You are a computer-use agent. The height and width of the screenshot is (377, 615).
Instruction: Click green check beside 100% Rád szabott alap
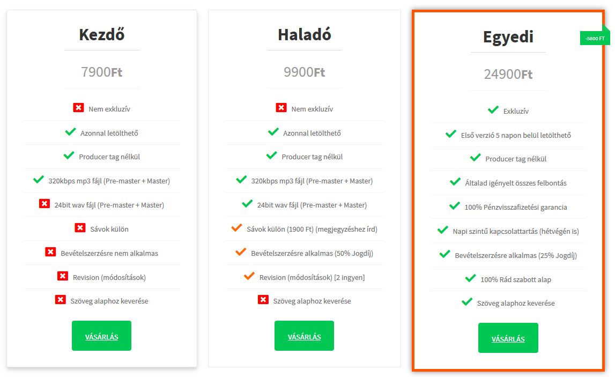(x=470, y=278)
